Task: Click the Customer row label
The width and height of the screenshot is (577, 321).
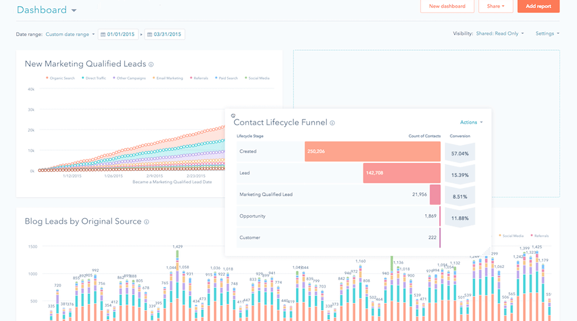Action: (250, 238)
